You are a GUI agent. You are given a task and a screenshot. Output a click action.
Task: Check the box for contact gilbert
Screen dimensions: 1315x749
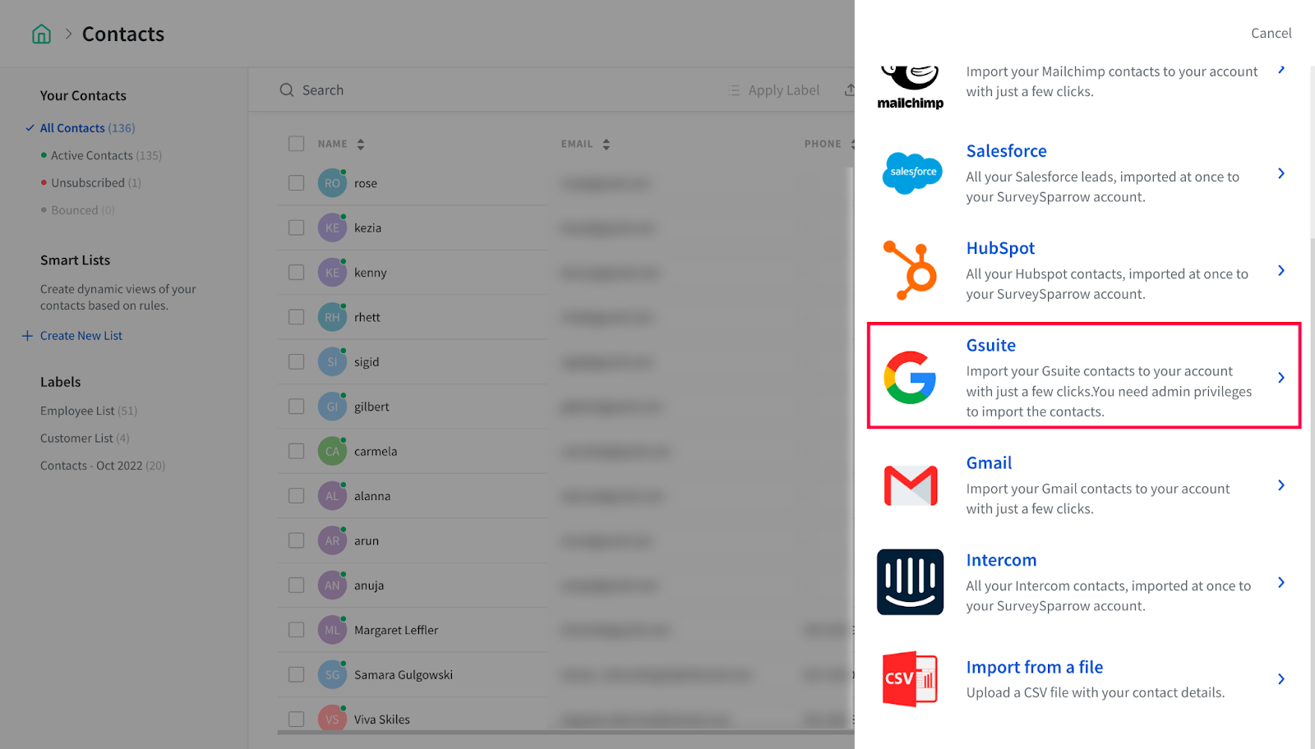[x=297, y=407]
